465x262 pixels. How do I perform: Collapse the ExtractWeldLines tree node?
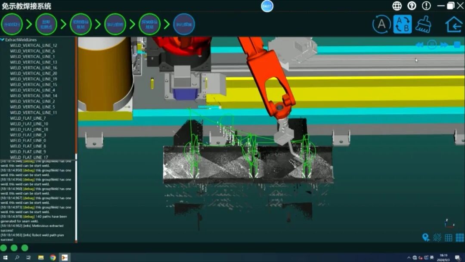[x=3, y=40]
